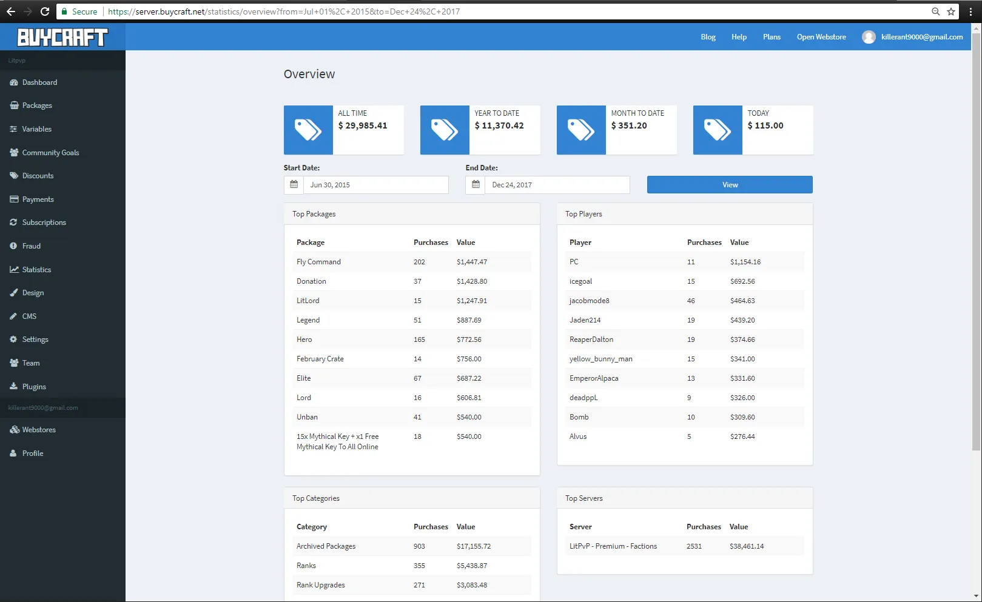Click the browser address bar URL
This screenshot has width=982, height=602.
[284, 12]
